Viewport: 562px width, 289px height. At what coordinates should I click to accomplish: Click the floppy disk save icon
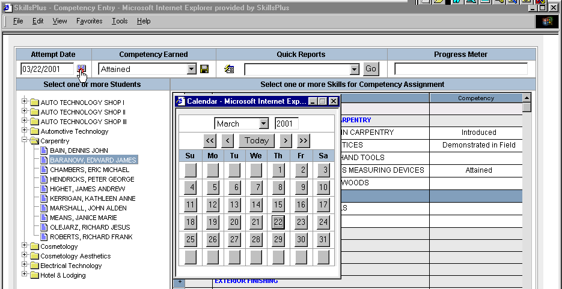pyautogui.click(x=204, y=69)
